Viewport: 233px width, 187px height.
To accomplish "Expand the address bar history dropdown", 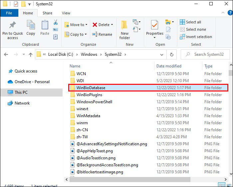I will [162, 55].
